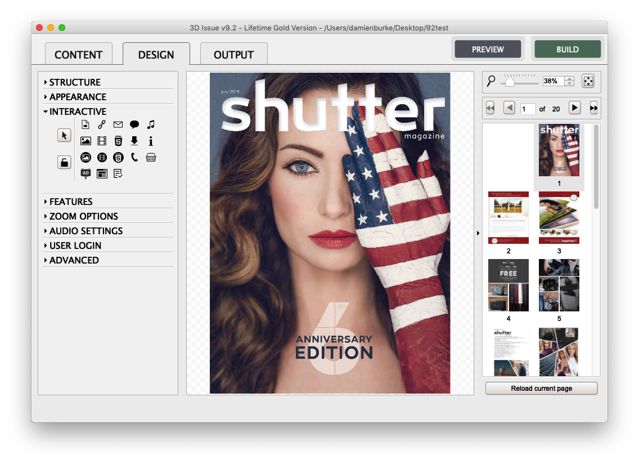Activate the arrow selection pointer
The height and width of the screenshot is (464, 639).
point(64,136)
